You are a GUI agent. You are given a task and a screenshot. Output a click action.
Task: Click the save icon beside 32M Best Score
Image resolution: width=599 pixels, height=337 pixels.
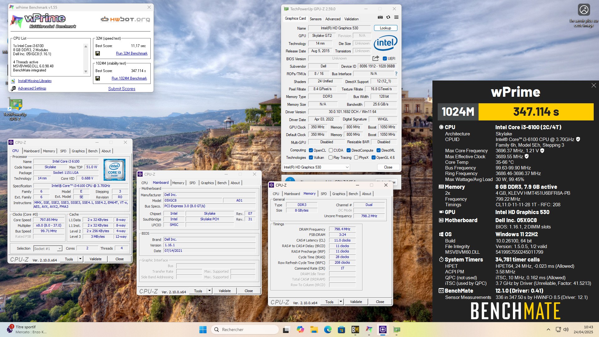pos(98,53)
